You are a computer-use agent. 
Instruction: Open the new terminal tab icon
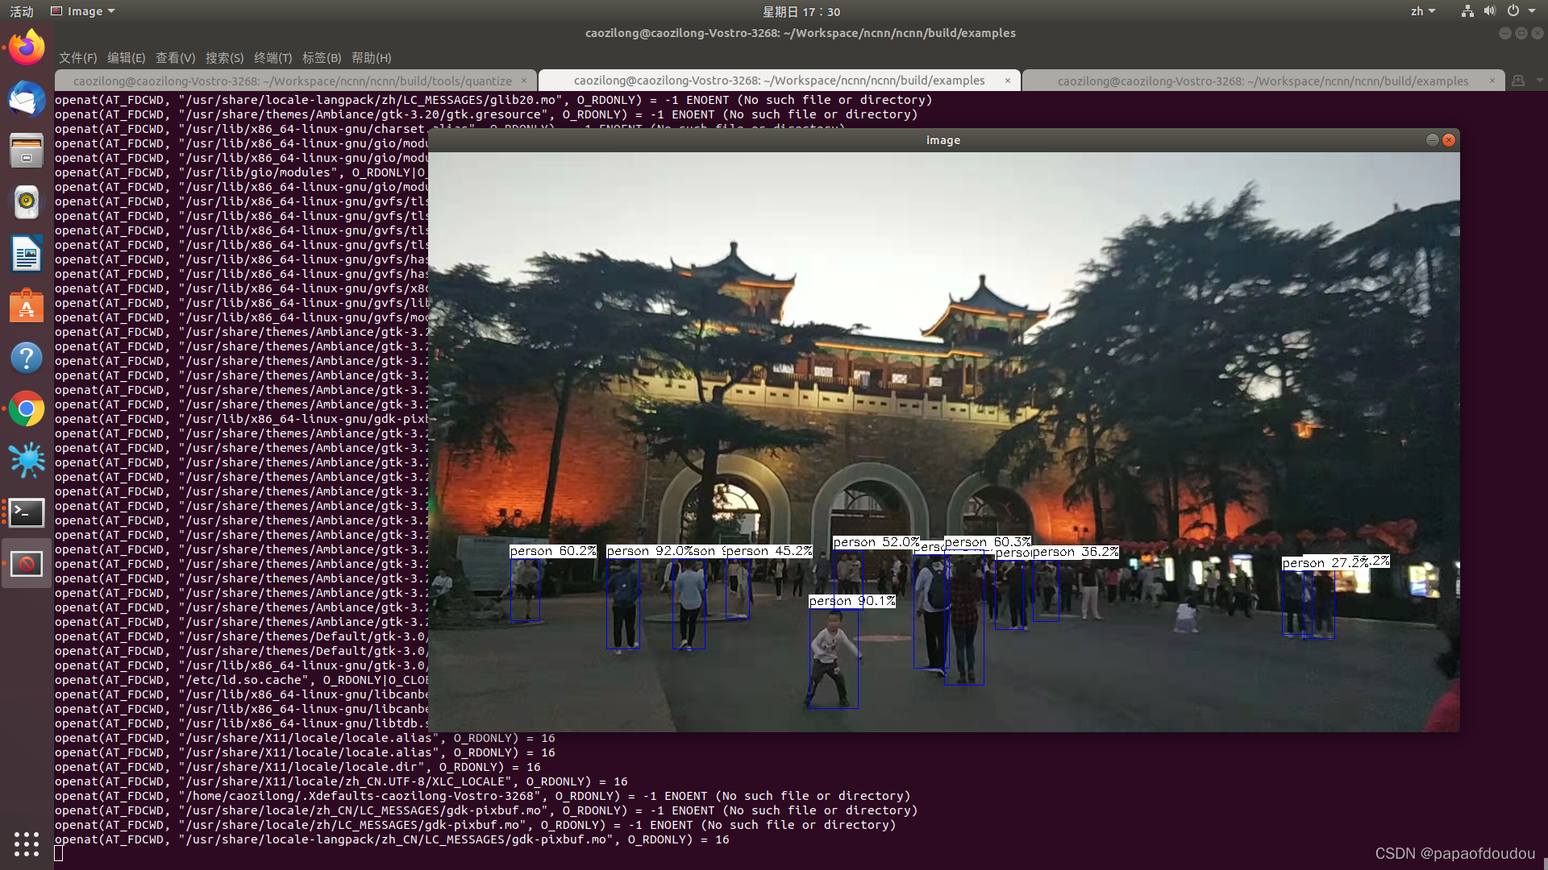coord(1518,81)
